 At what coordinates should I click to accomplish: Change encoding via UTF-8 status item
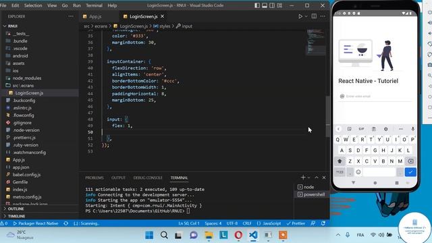click(x=232, y=223)
